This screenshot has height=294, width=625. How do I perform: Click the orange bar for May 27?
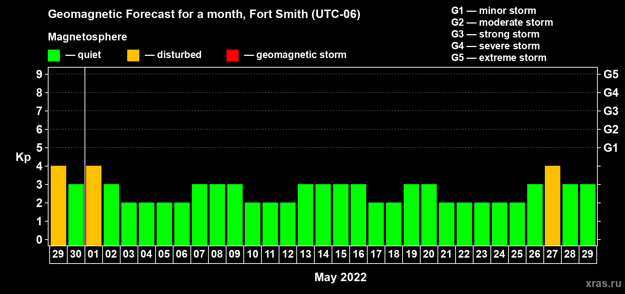click(x=552, y=205)
